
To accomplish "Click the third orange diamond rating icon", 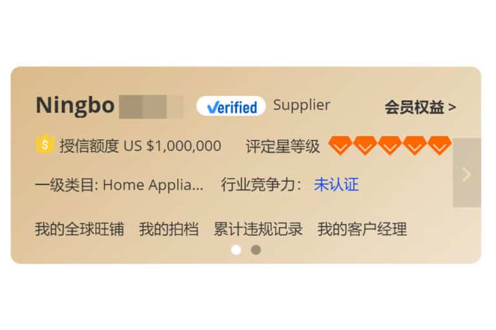I will coord(390,146).
